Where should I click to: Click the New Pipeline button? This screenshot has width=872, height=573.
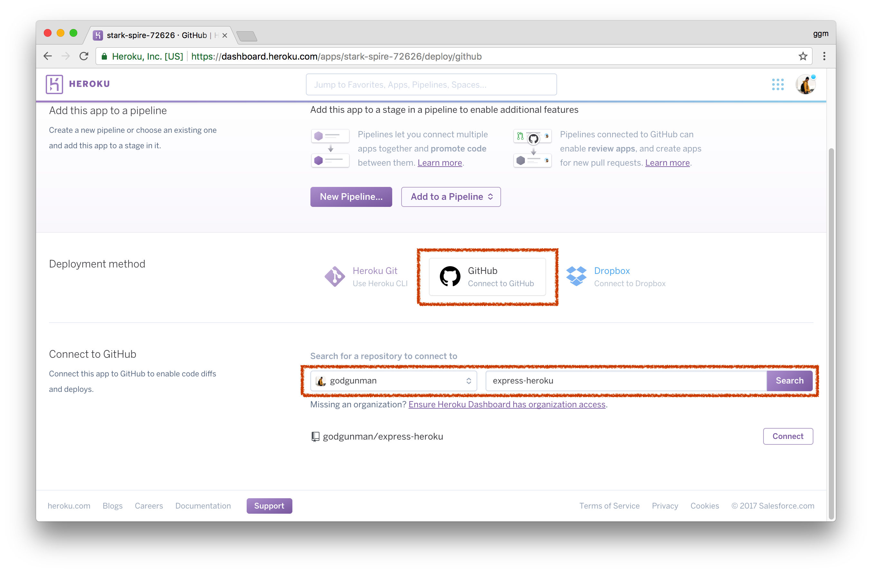351,197
